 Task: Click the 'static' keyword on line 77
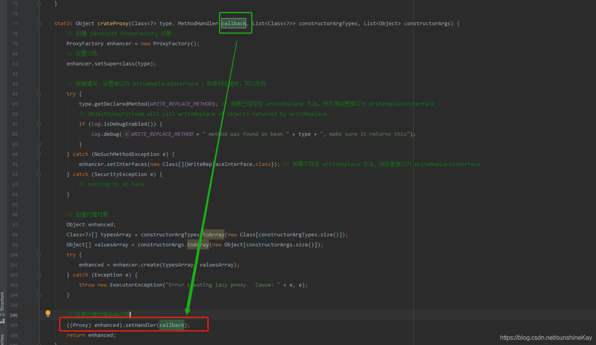[63, 24]
